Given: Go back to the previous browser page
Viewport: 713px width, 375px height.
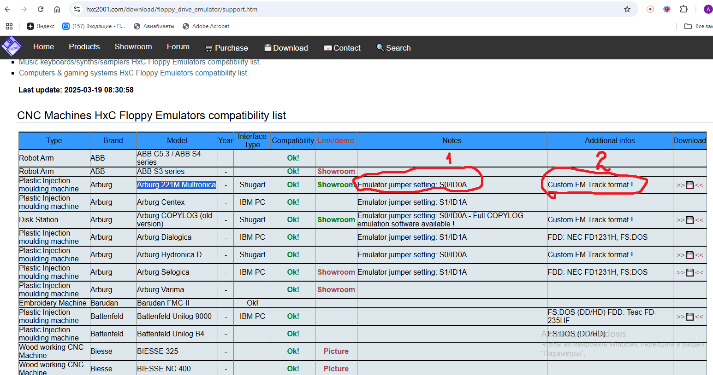Looking at the screenshot, I should coord(7,9).
